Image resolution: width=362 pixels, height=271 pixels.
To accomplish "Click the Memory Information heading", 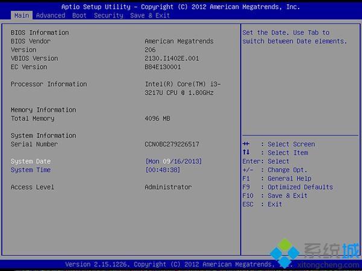I will pos(43,110).
